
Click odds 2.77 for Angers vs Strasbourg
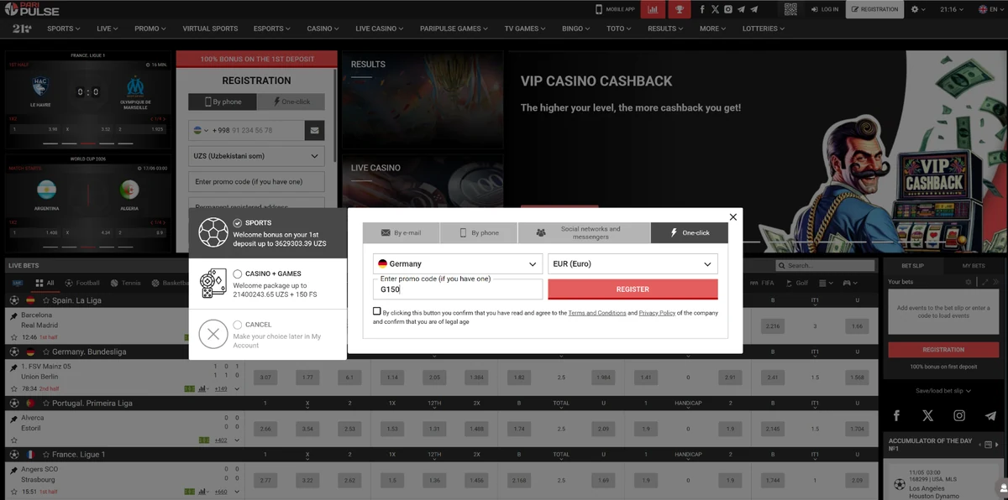(x=265, y=480)
